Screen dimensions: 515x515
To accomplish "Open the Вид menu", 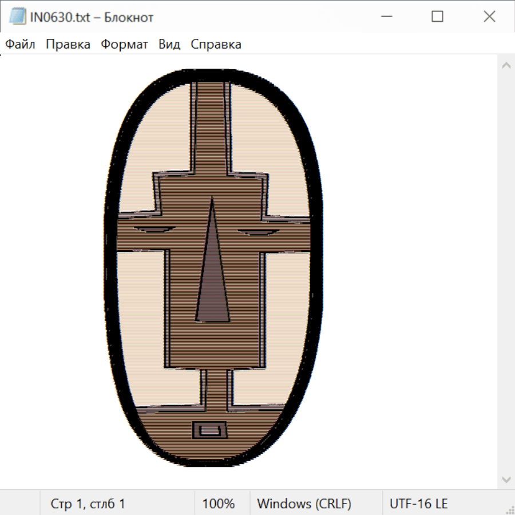I will tap(169, 44).
